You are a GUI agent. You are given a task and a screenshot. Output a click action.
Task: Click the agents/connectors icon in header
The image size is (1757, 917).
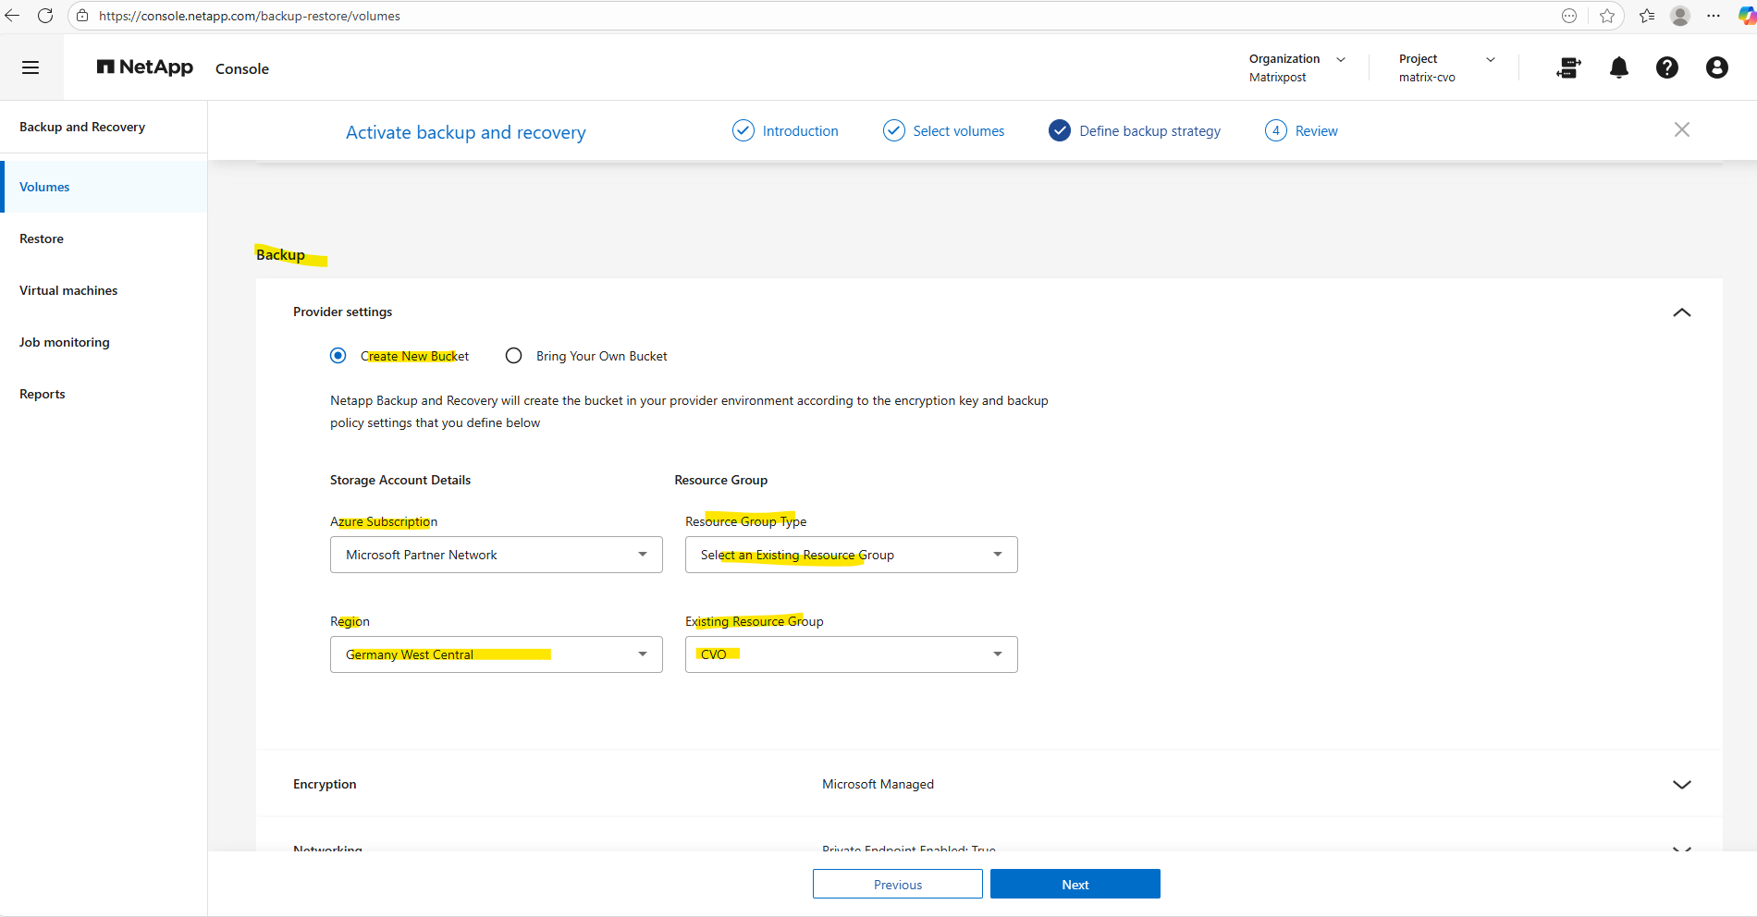[x=1568, y=67]
